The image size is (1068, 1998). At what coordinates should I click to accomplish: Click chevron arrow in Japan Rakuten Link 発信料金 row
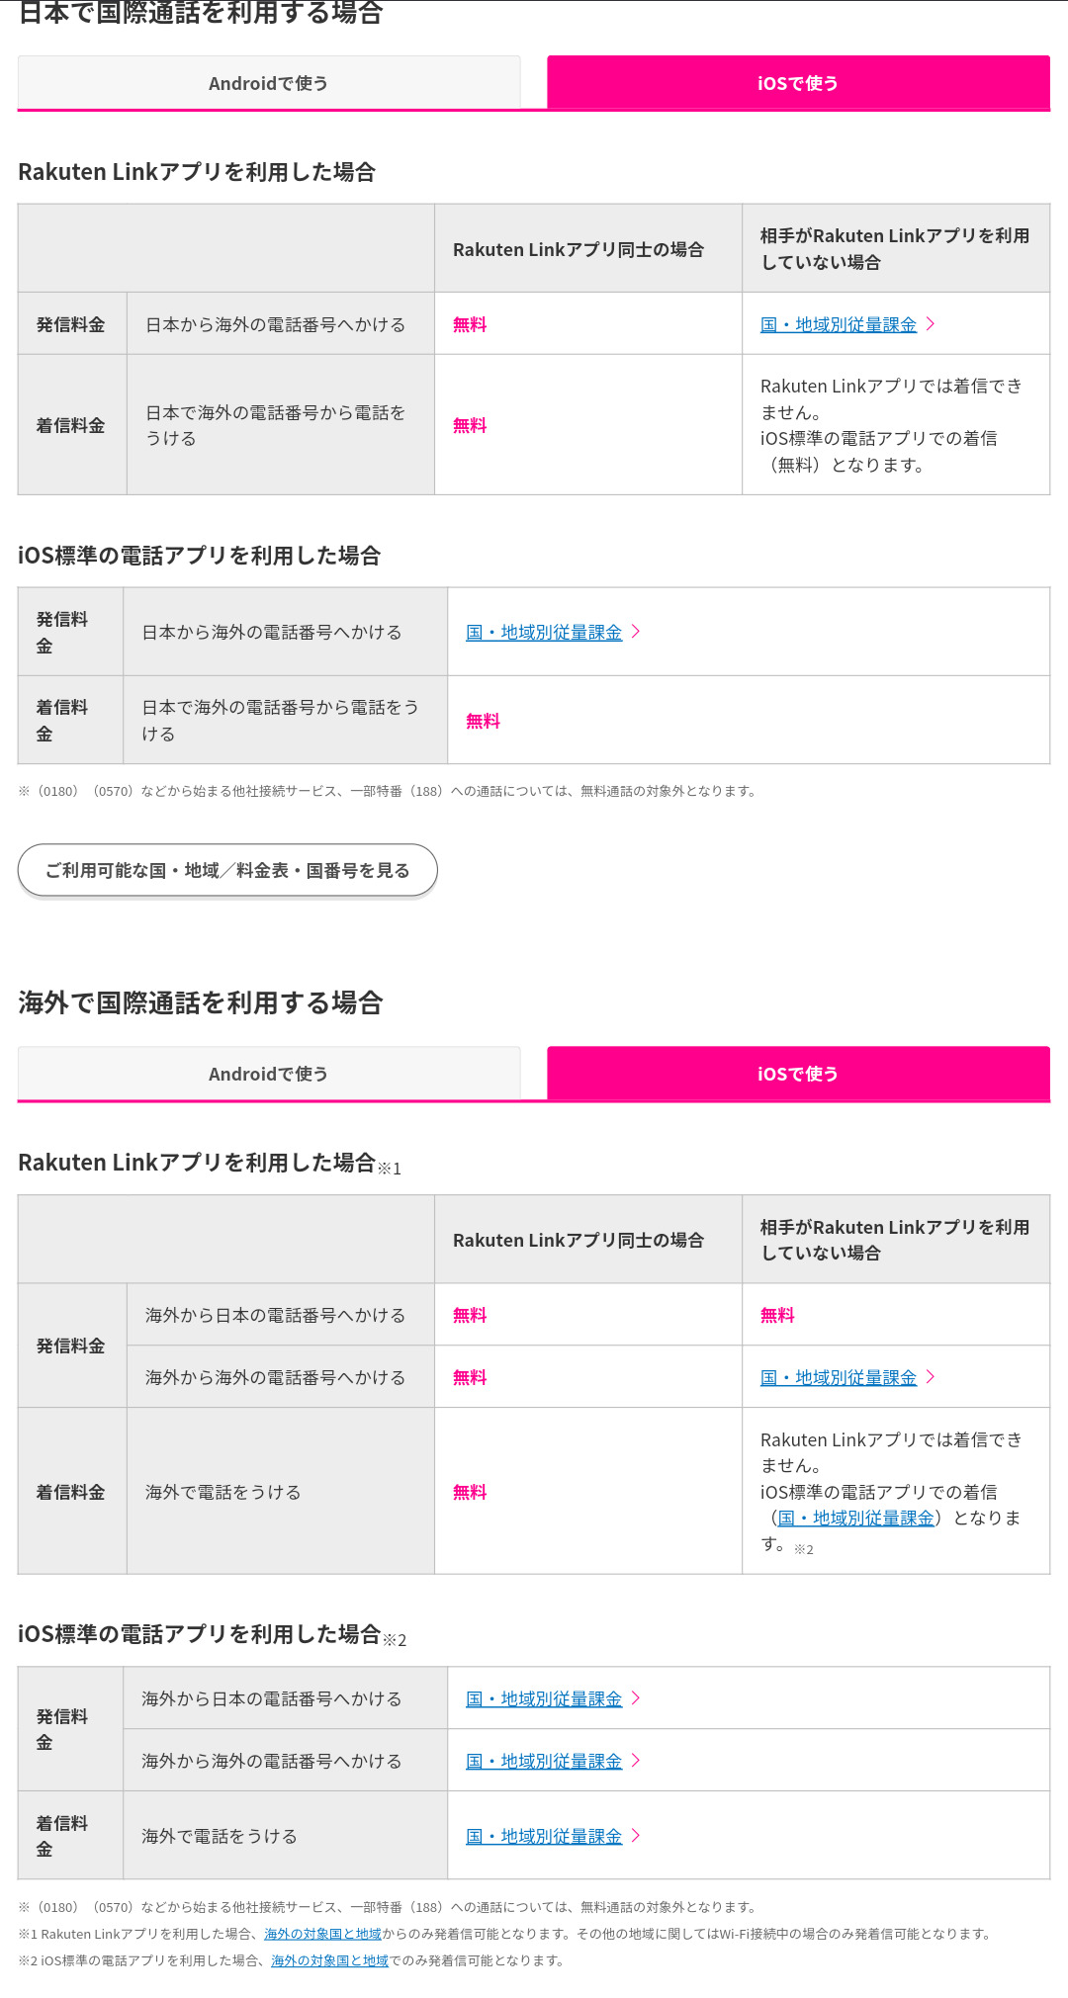point(931,324)
